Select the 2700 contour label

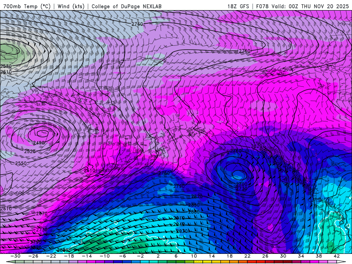point(242,184)
